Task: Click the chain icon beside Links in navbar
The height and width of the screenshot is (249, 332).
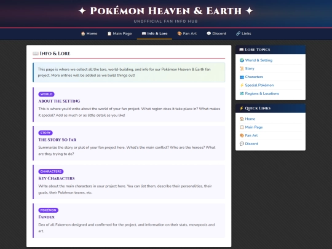Action: [238, 33]
